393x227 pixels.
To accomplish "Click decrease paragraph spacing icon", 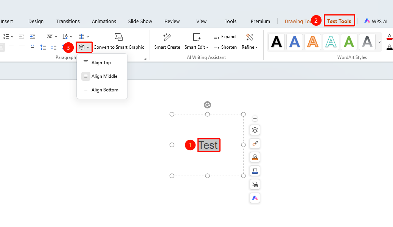I will [x=54, y=47].
